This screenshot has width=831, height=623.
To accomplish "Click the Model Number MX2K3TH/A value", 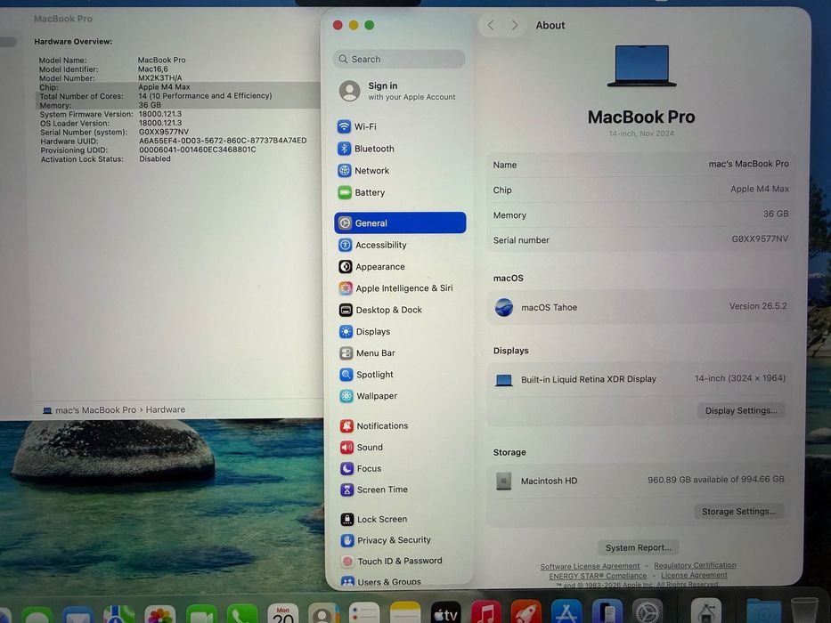I will point(160,78).
